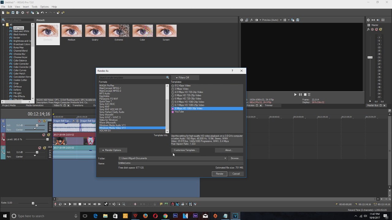Click the New project icon in main toolbar
Image resolution: width=392 pixels, height=220 pixels.
point(3,13)
